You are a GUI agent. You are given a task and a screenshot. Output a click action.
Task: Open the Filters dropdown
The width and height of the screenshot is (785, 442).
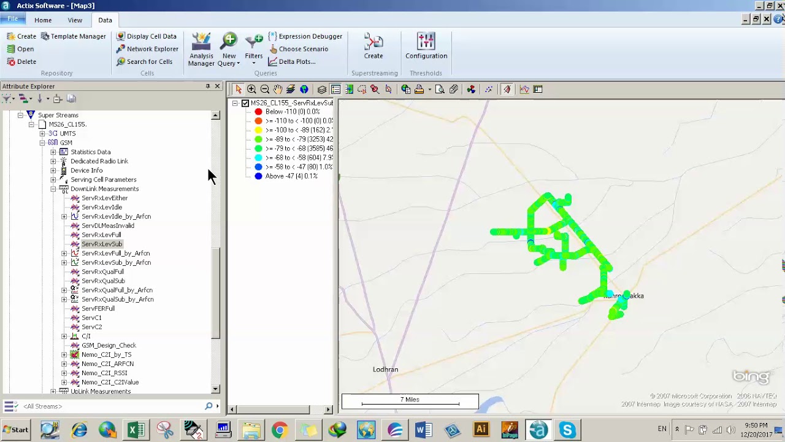[x=254, y=49]
